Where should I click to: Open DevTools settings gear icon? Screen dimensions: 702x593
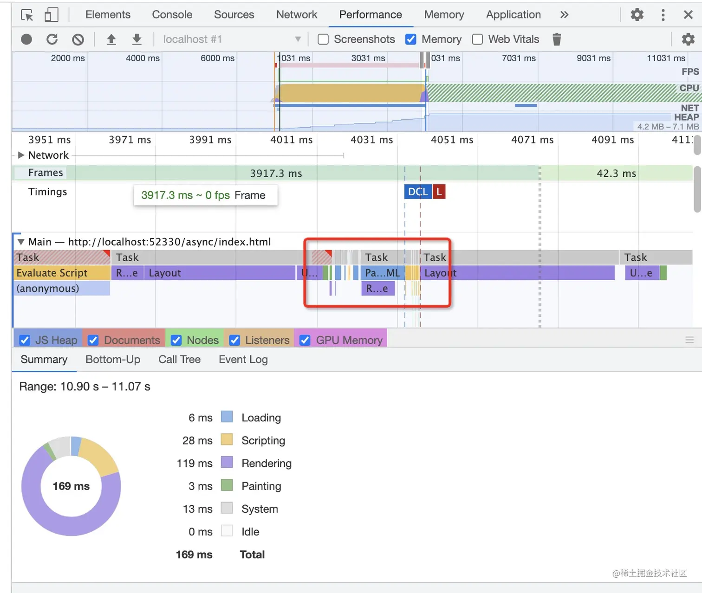coord(637,15)
